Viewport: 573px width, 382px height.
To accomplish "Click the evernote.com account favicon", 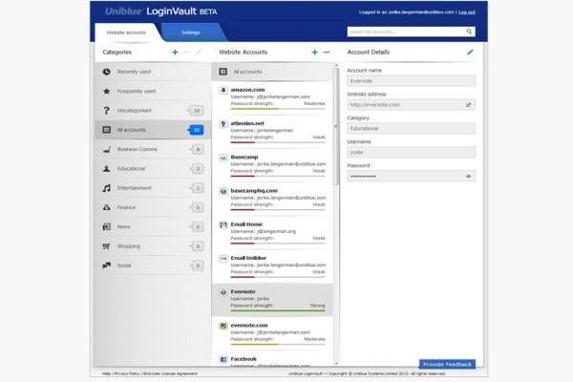I will 223,326.
